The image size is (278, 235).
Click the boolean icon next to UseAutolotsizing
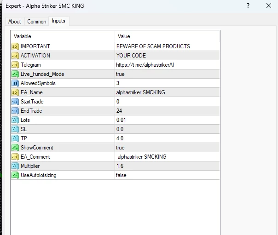[15, 175]
